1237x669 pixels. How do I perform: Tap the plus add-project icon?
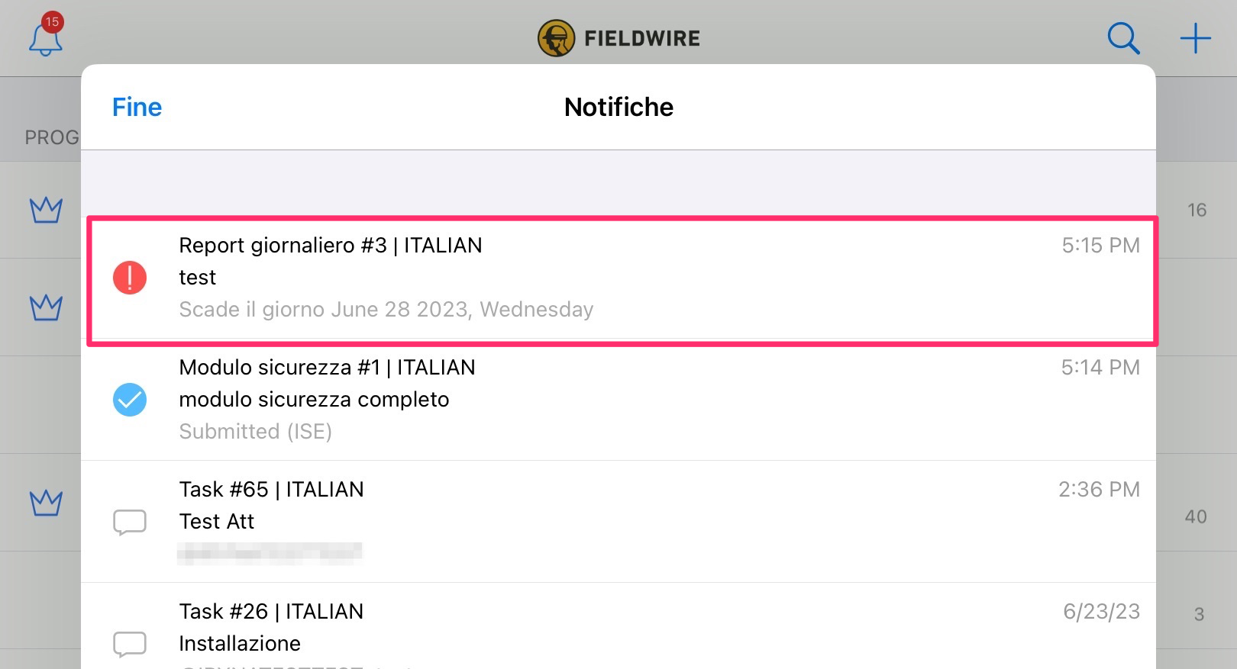pos(1195,38)
